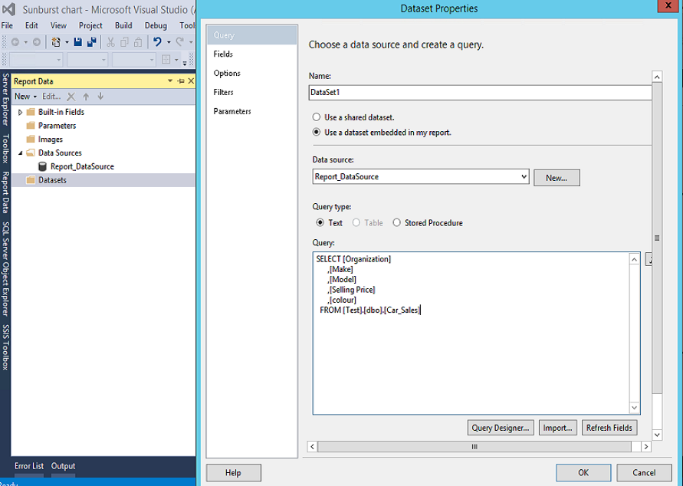The width and height of the screenshot is (683, 486).
Task: Click the pin icon on Report Data panel
Action: pyautogui.click(x=181, y=81)
